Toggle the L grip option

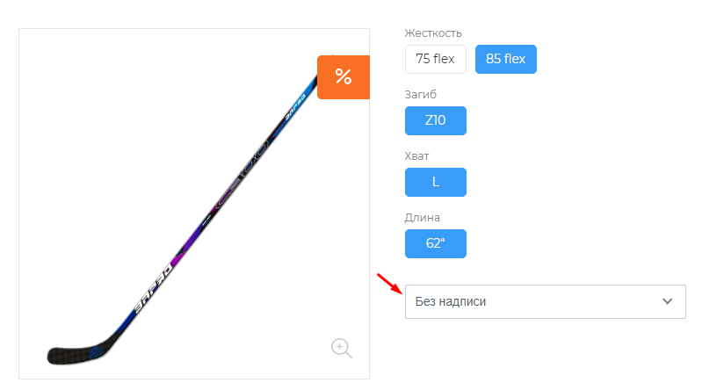[436, 182]
